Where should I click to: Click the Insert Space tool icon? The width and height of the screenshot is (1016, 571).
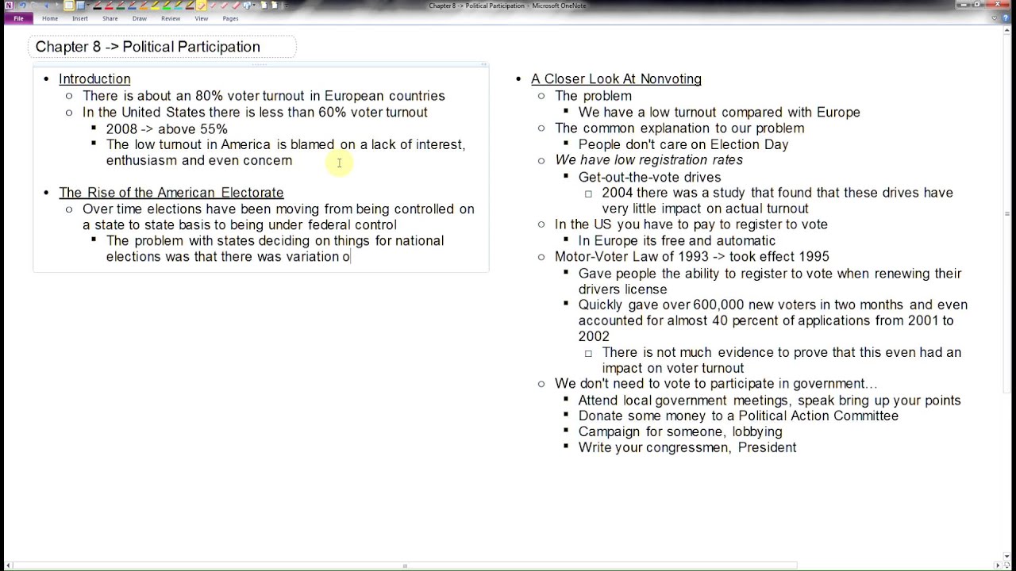[247, 6]
